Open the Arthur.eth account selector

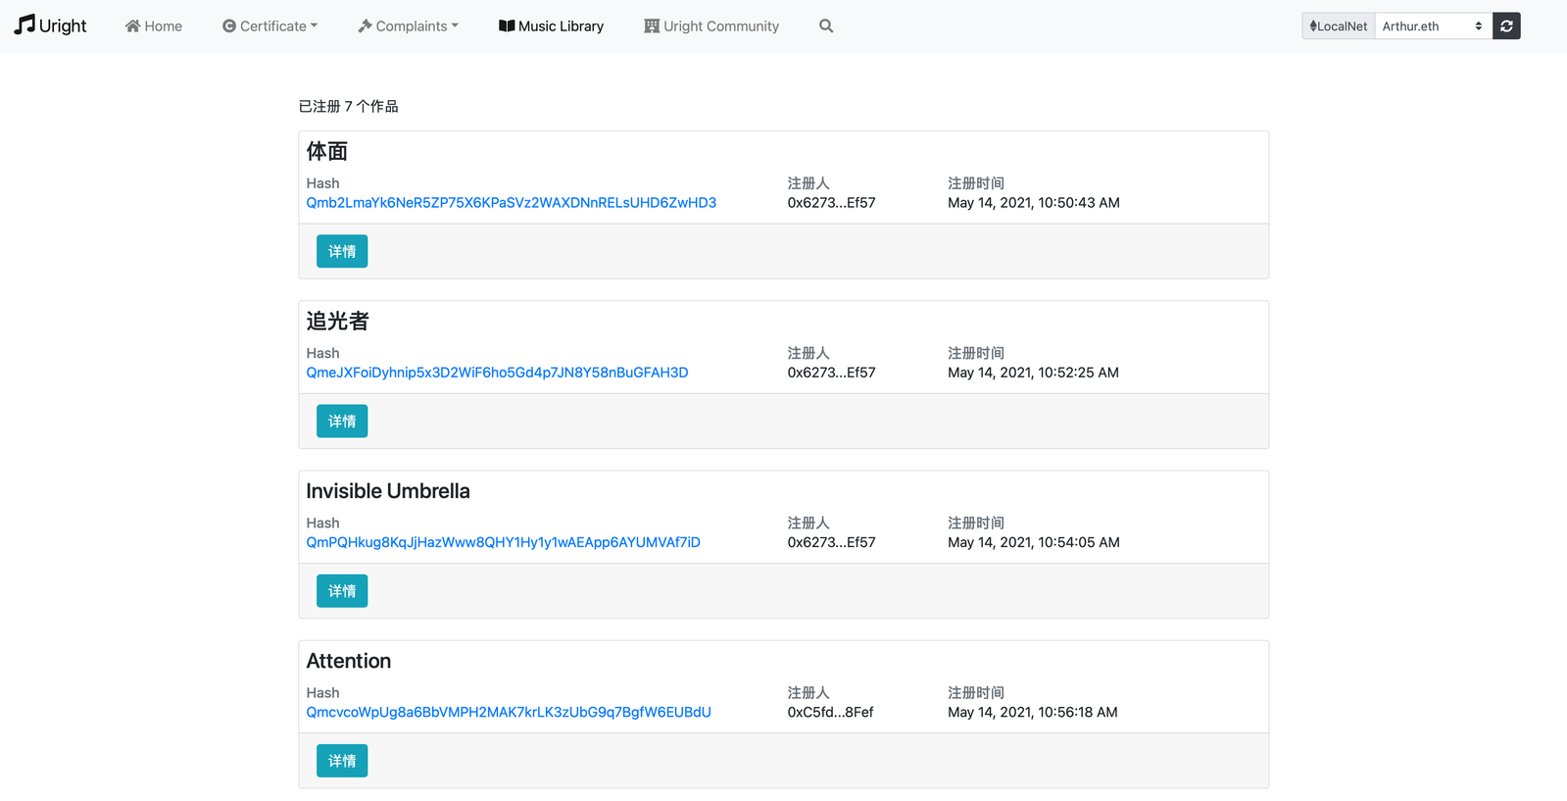1434,26
